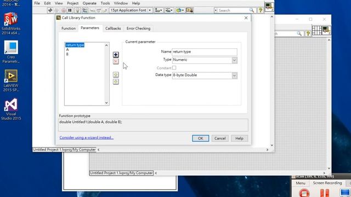
Task: Click the Help button in the dialog
Action: tap(239, 138)
